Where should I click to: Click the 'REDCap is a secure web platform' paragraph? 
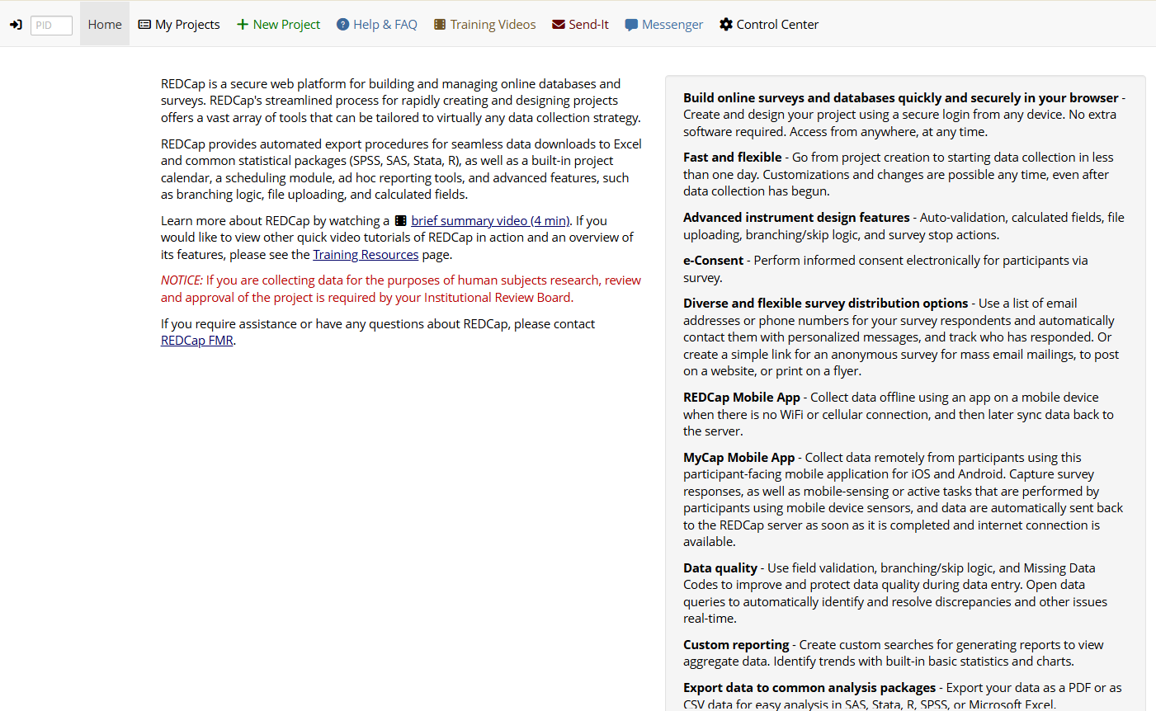(x=401, y=101)
